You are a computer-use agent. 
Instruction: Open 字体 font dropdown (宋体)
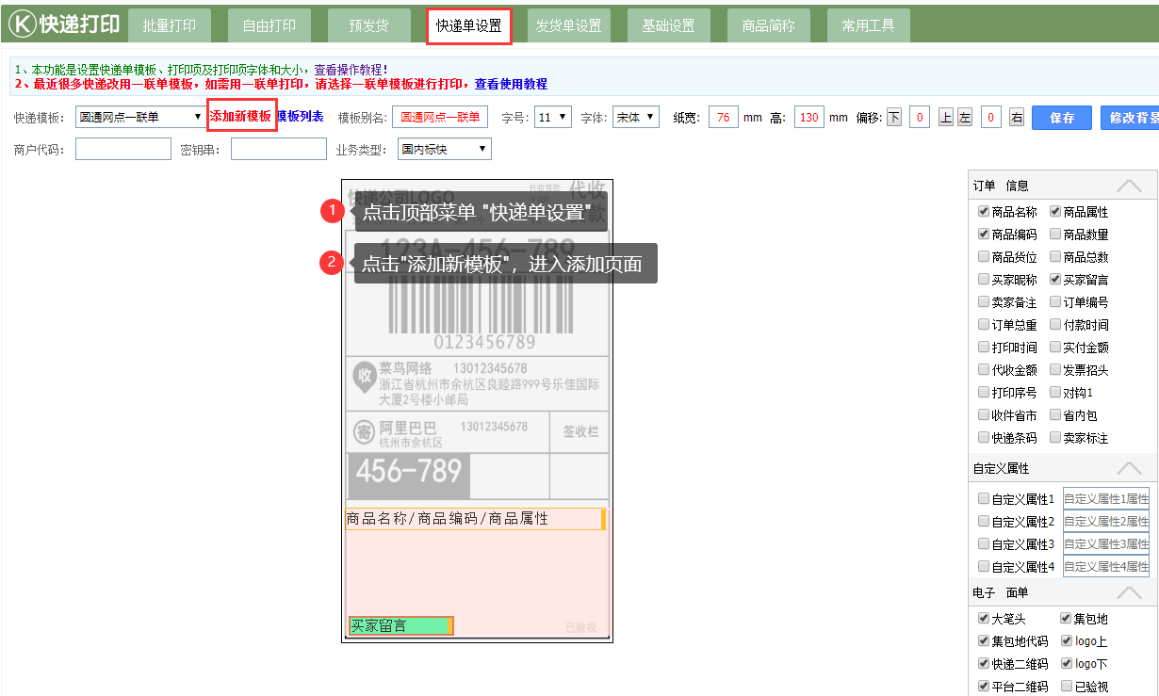tap(635, 118)
